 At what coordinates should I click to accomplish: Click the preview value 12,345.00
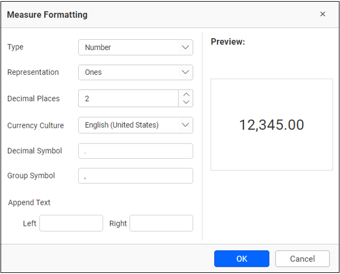[271, 125]
